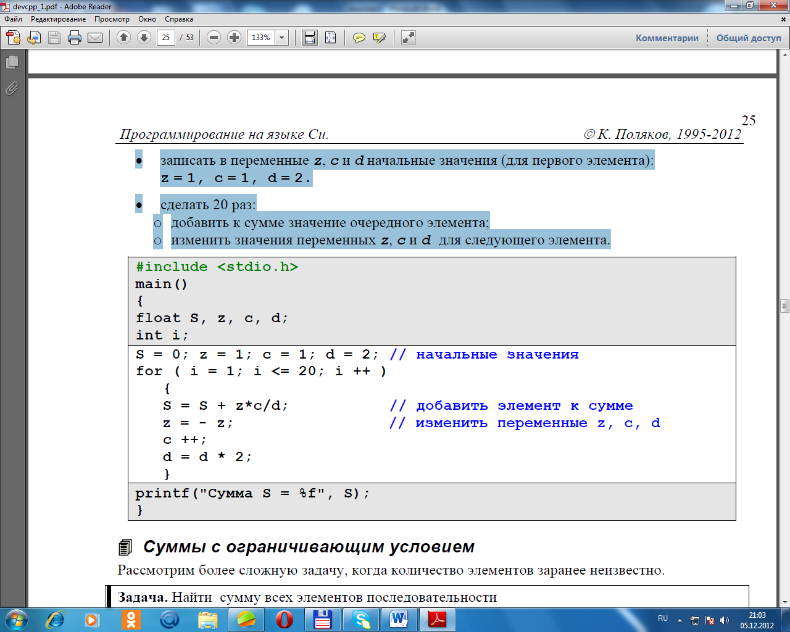Open the attachments paperclip panel
Image resolution: width=790 pixels, height=632 pixels.
tap(12, 89)
